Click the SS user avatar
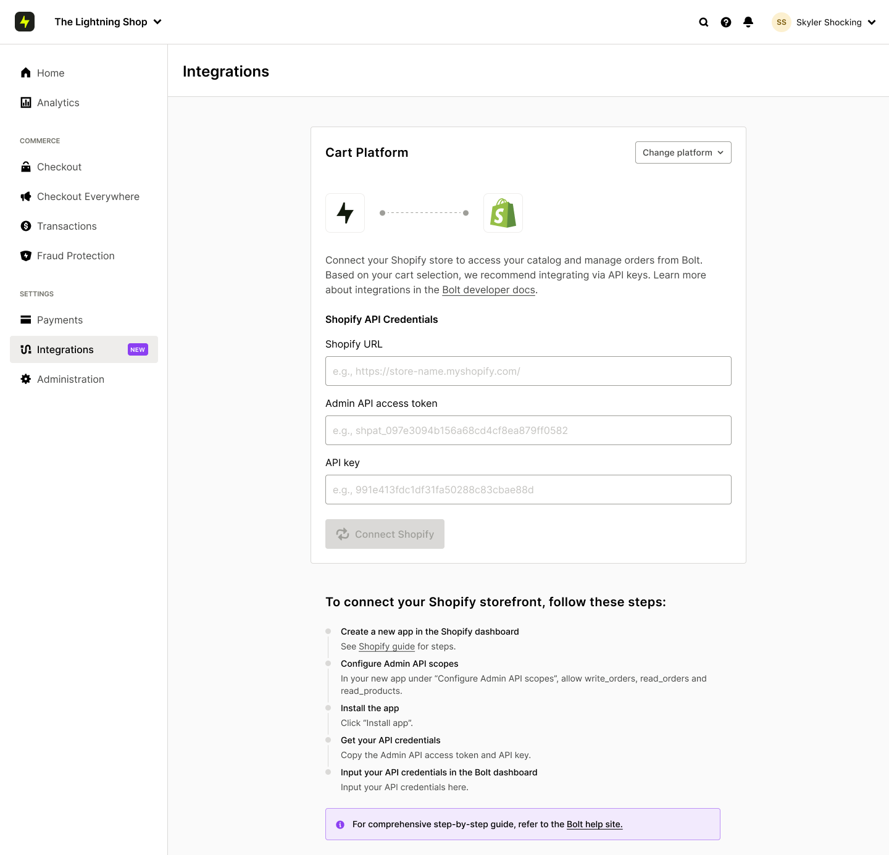The image size is (889, 855). [782, 22]
